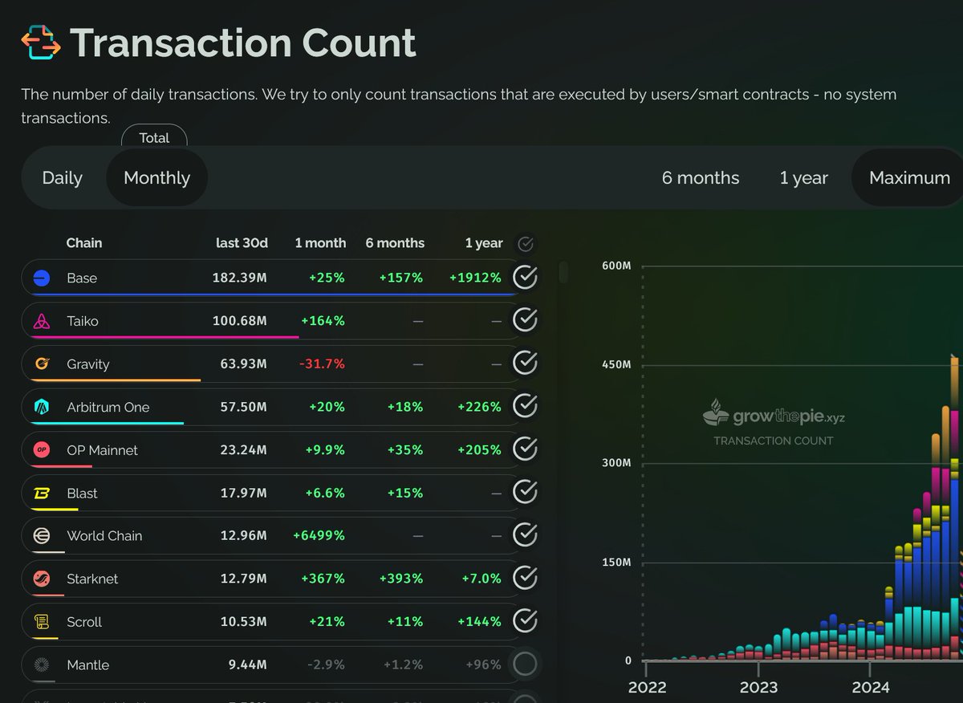Screen dimensions: 963x703
Task: Click Mantle's 9.44M value
Action: 248,664
